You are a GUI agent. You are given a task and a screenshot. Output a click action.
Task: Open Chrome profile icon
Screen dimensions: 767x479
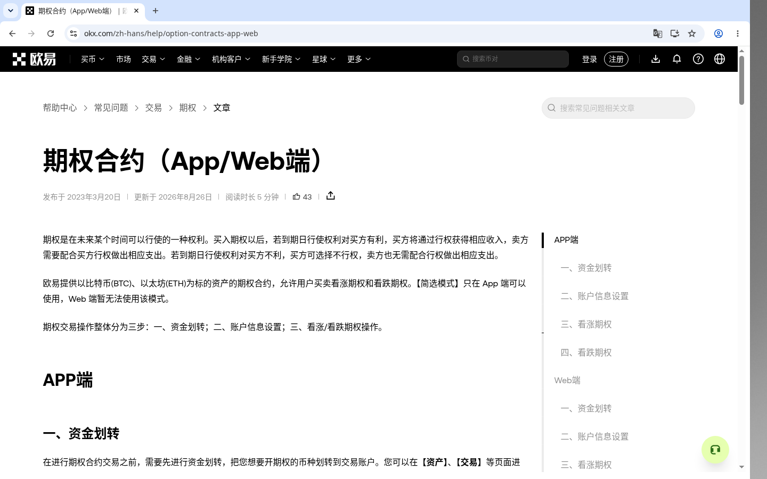pos(719,34)
